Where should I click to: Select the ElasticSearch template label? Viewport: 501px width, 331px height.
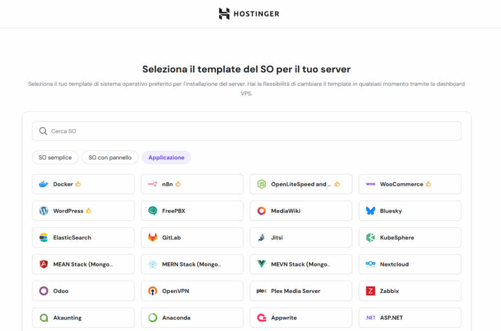click(72, 238)
